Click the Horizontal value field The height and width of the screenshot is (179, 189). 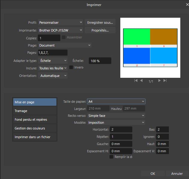pos(121,129)
